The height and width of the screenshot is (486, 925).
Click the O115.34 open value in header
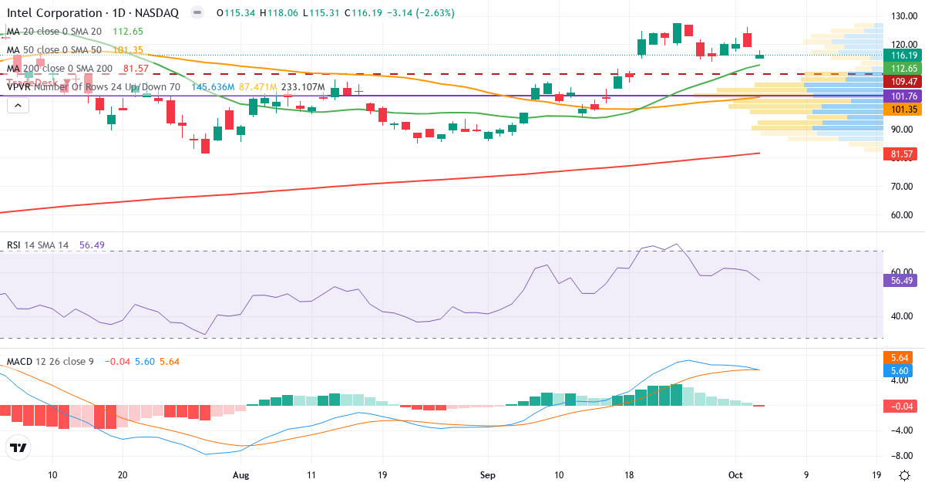coord(236,13)
